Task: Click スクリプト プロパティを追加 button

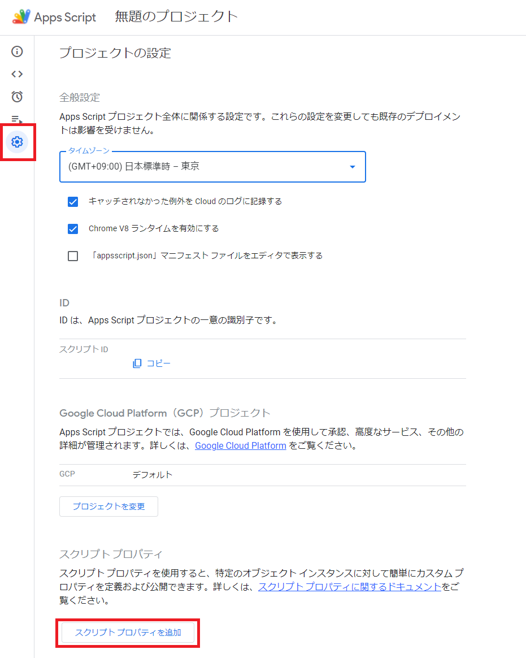Action: coord(128,633)
